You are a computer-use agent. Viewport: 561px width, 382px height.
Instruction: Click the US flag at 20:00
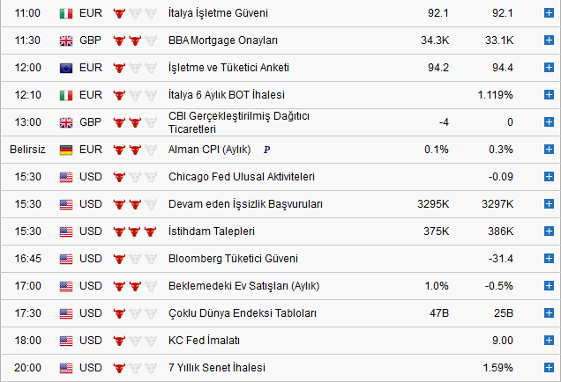(66, 368)
